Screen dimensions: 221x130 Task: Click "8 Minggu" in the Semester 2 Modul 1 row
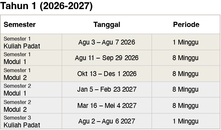click(186, 89)
